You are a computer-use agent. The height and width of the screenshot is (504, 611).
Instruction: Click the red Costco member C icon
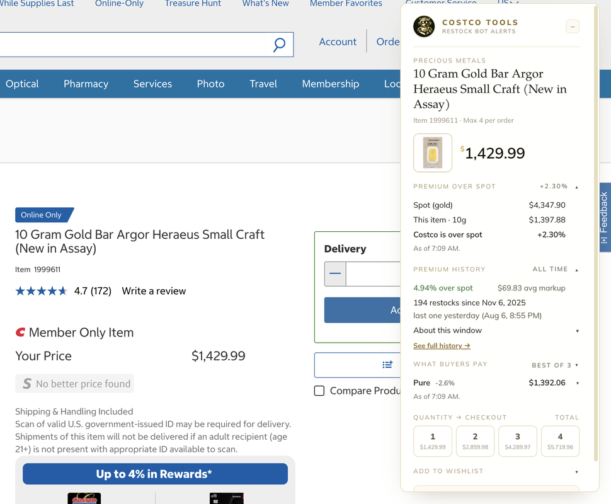point(20,332)
